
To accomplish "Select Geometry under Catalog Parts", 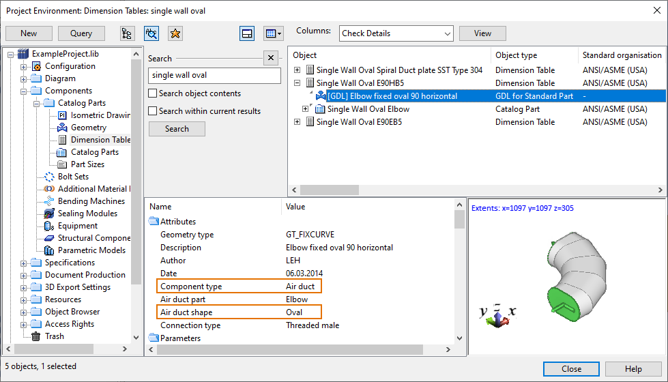I will point(88,128).
